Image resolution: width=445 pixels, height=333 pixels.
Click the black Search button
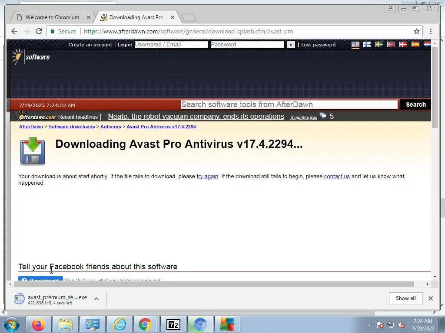(415, 104)
